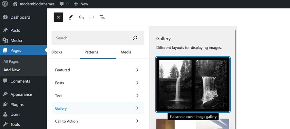Open the comments bubble in admin bar
290x129 pixels.
click(x=64, y=4)
